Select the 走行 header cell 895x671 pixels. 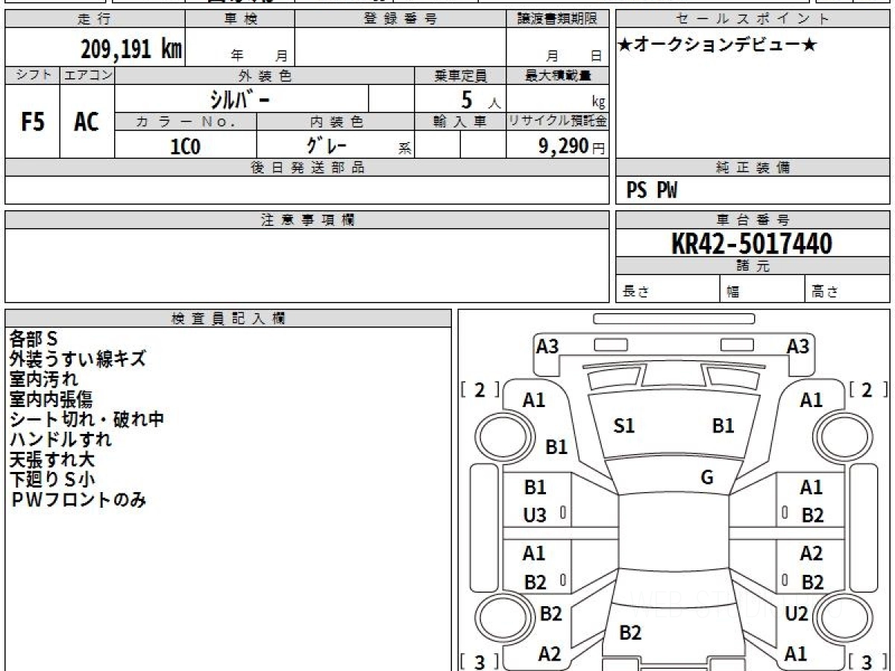[94, 19]
